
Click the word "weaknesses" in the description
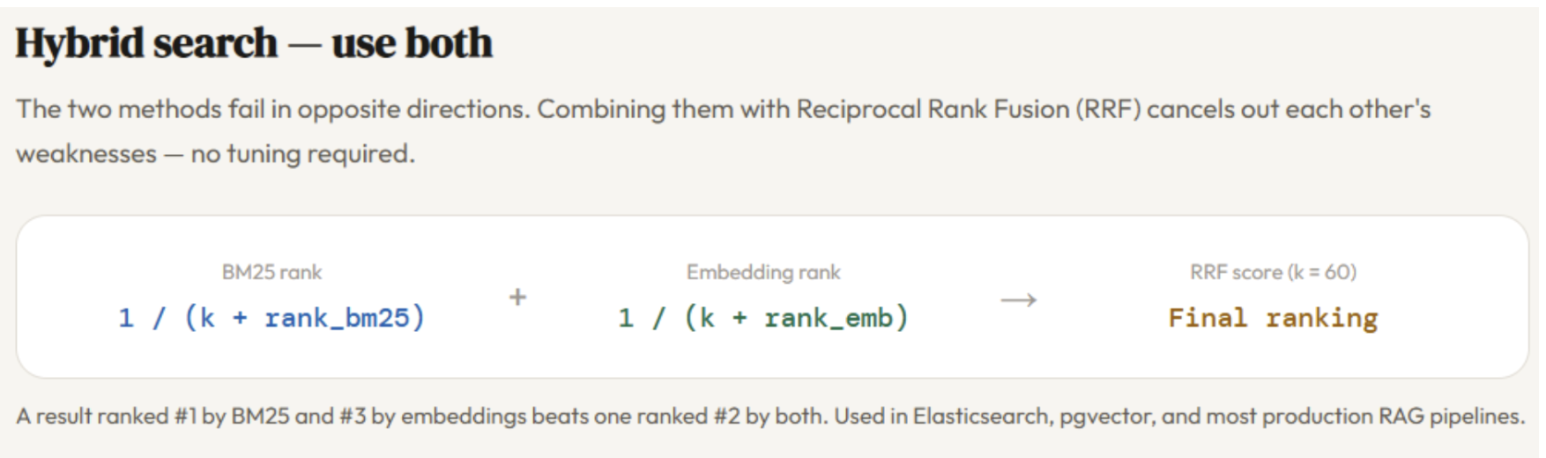(x=86, y=154)
